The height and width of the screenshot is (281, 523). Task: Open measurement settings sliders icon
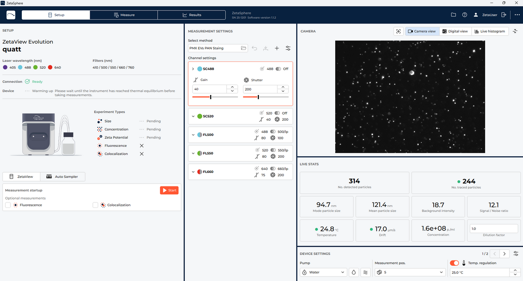click(288, 48)
